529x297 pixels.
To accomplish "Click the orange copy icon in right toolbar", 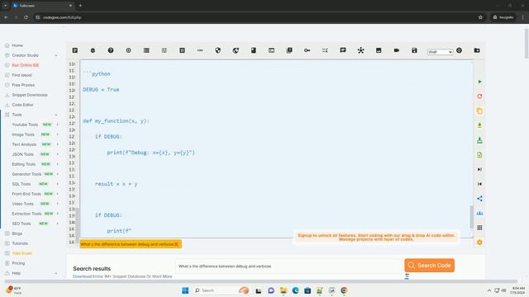I will (479, 111).
